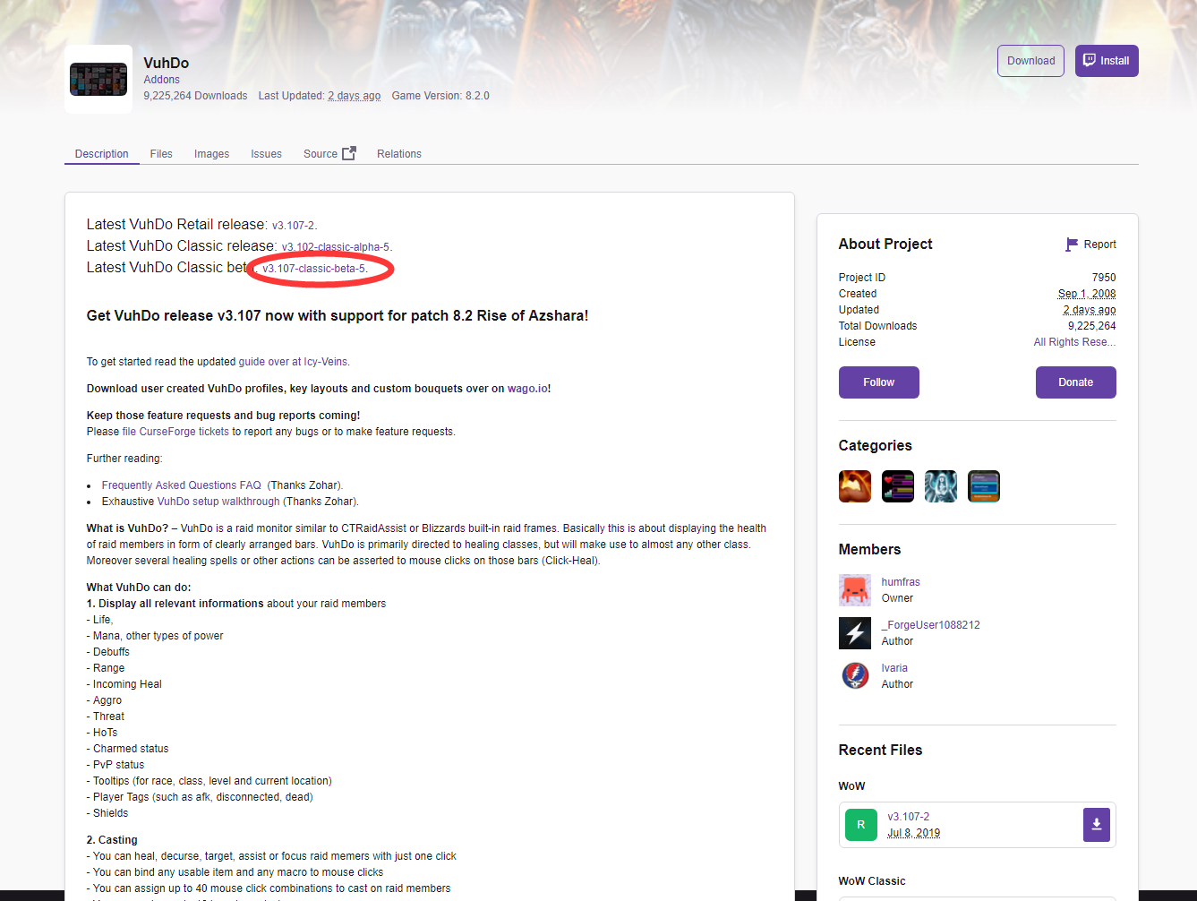
Task: Click the Install button with Twitch icon
Action: pyautogui.click(x=1106, y=61)
